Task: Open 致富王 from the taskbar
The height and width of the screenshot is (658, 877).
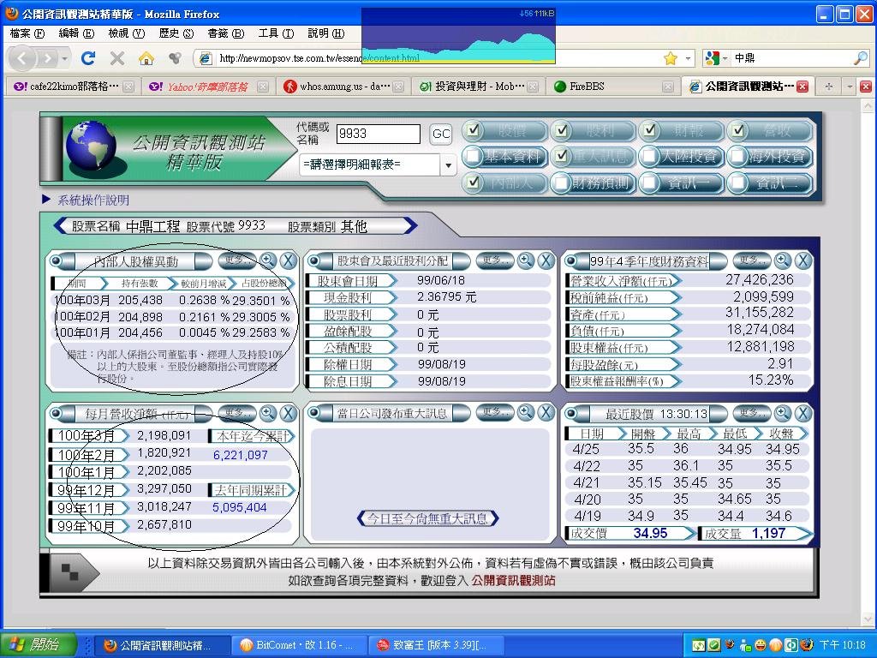Action: click(436, 645)
